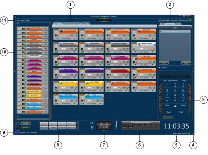Viewport: 208px width, 155px height.
Task: Click the Call button on the dial pad
Action: point(181,112)
